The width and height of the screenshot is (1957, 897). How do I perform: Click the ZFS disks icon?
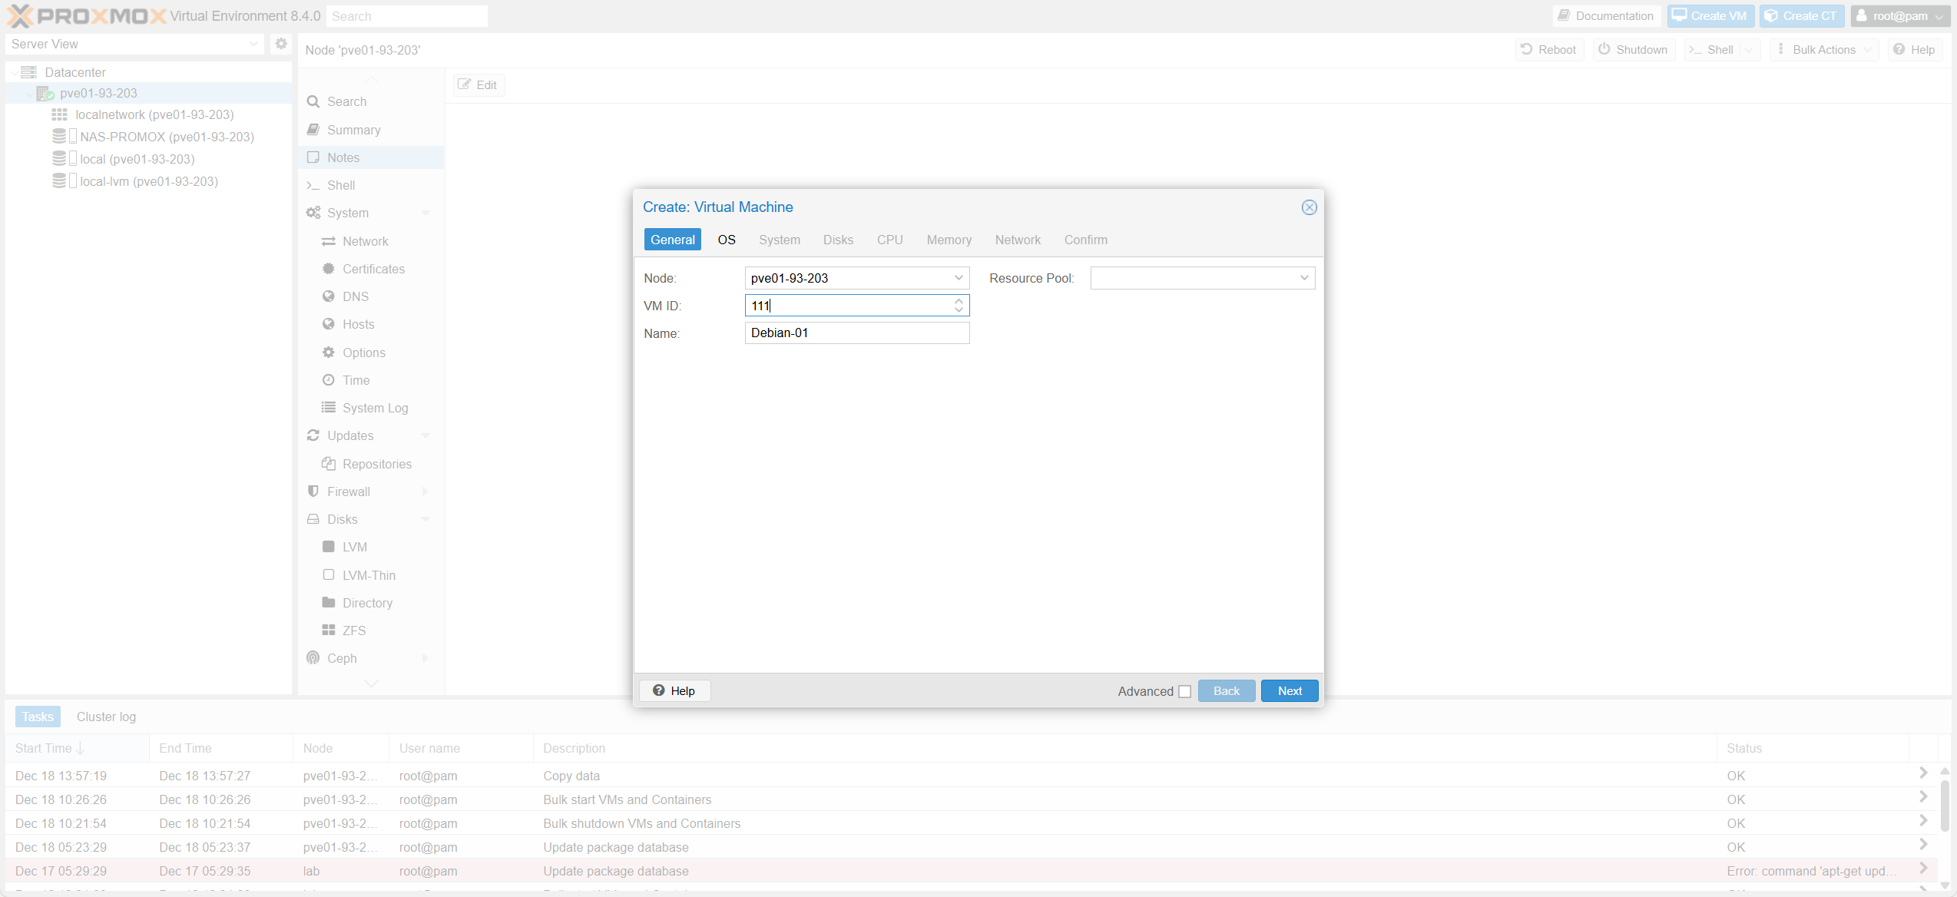click(x=329, y=631)
